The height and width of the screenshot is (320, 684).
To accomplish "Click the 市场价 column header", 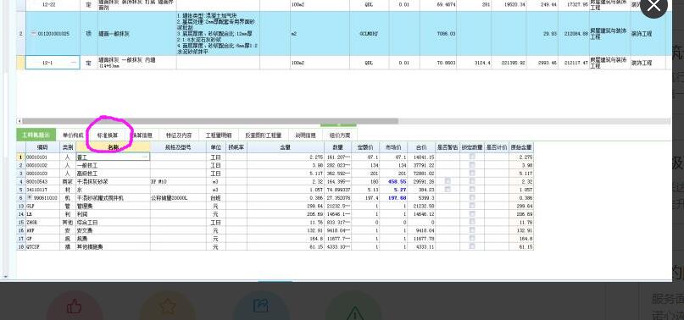I will coord(393,148).
